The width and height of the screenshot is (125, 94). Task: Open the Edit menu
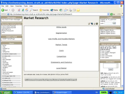[7, 6]
